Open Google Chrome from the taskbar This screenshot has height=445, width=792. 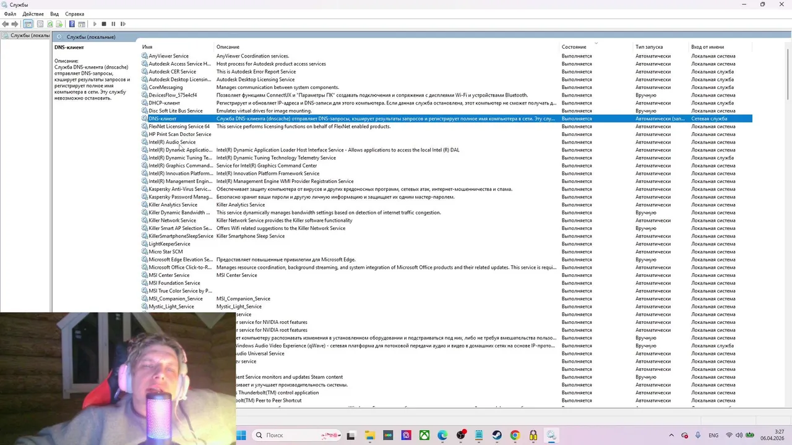(515, 435)
